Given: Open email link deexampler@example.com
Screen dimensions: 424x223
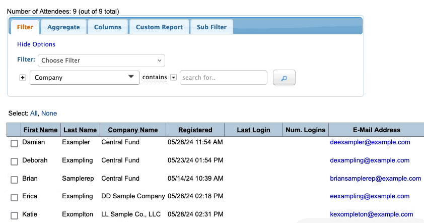Looking at the screenshot, I should click(x=370, y=142).
